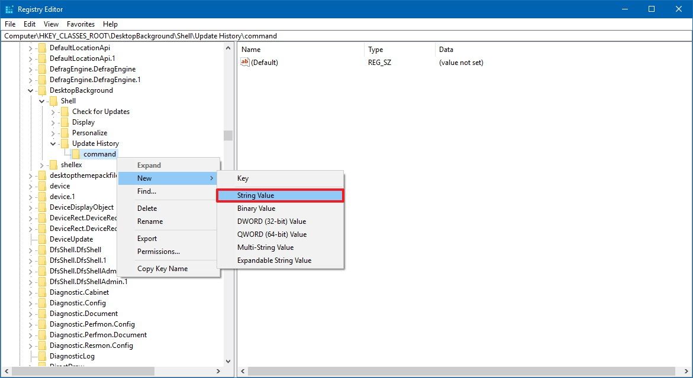Click the Shell key folder icon
Viewport: 693px width, 378px height.
53,101
